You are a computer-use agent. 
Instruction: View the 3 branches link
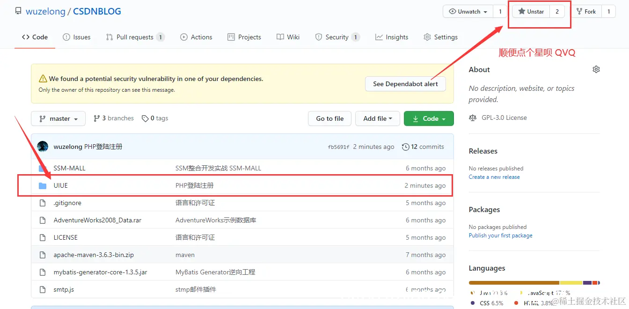click(x=114, y=118)
